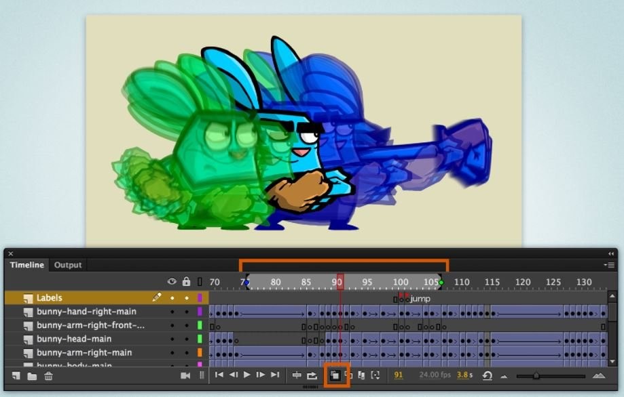
Task: Click bunny-head-main green outline swatch
Action: pos(200,339)
